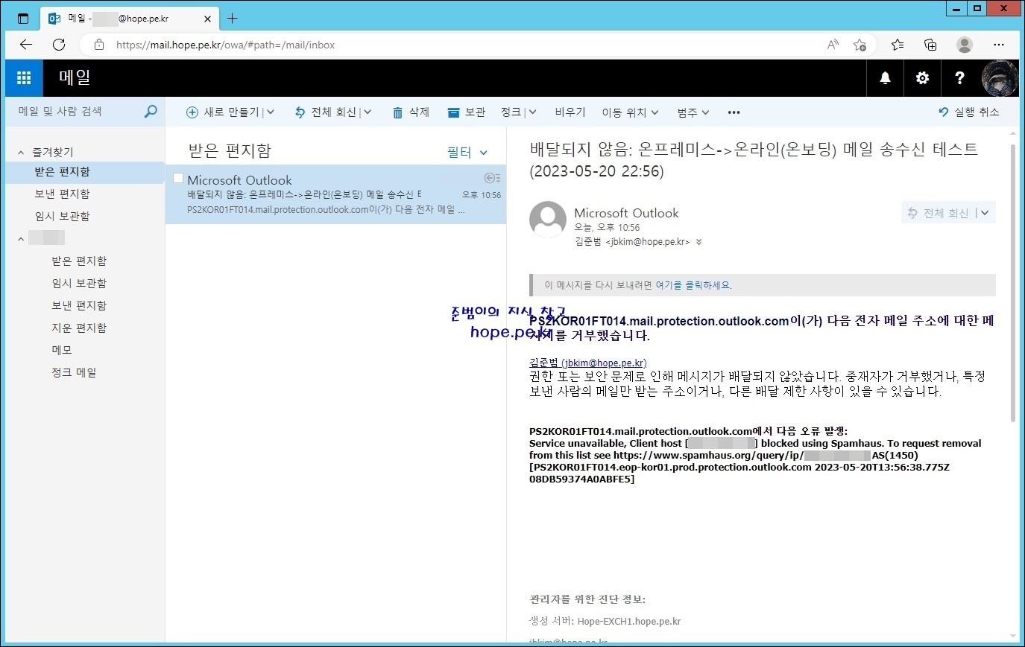Open mailbox 보낸 편지함 folder
Image resolution: width=1025 pixels, height=647 pixels.
click(79, 306)
